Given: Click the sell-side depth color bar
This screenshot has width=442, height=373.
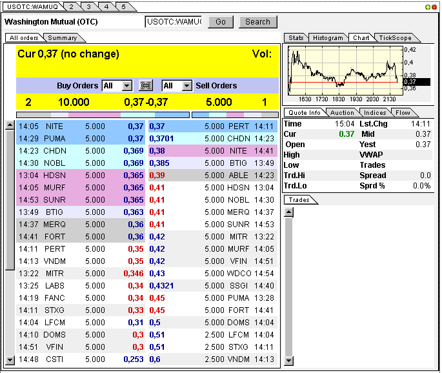Looking at the screenshot, I should pyautogui.click(x=235, y=115).
